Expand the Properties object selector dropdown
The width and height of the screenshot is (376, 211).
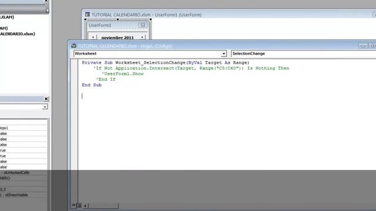point(45,107)
